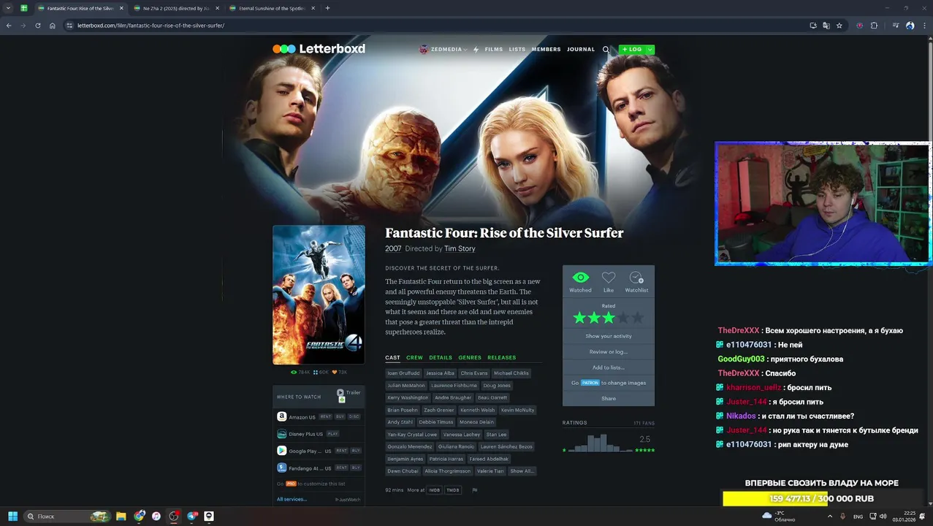The width and height of the screenshot is (933, 526).
Task: Click the orange PRO badge
Action: (x=291, y=484)
